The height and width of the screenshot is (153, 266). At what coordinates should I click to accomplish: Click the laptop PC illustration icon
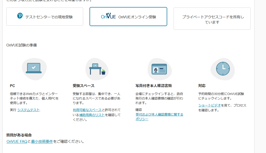[34, 68]
